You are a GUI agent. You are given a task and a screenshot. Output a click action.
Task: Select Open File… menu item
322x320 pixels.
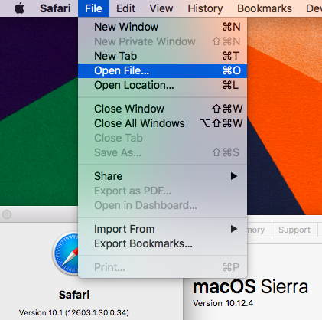coord(162,70)
